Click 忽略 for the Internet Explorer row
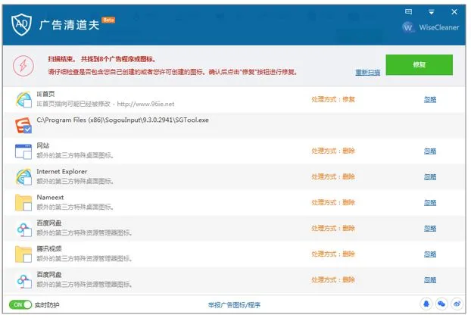The image size is (471, 318). (x=430, y=177)
